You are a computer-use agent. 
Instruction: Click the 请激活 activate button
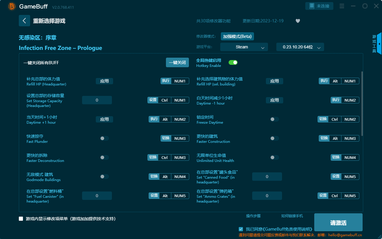(338, 223)
